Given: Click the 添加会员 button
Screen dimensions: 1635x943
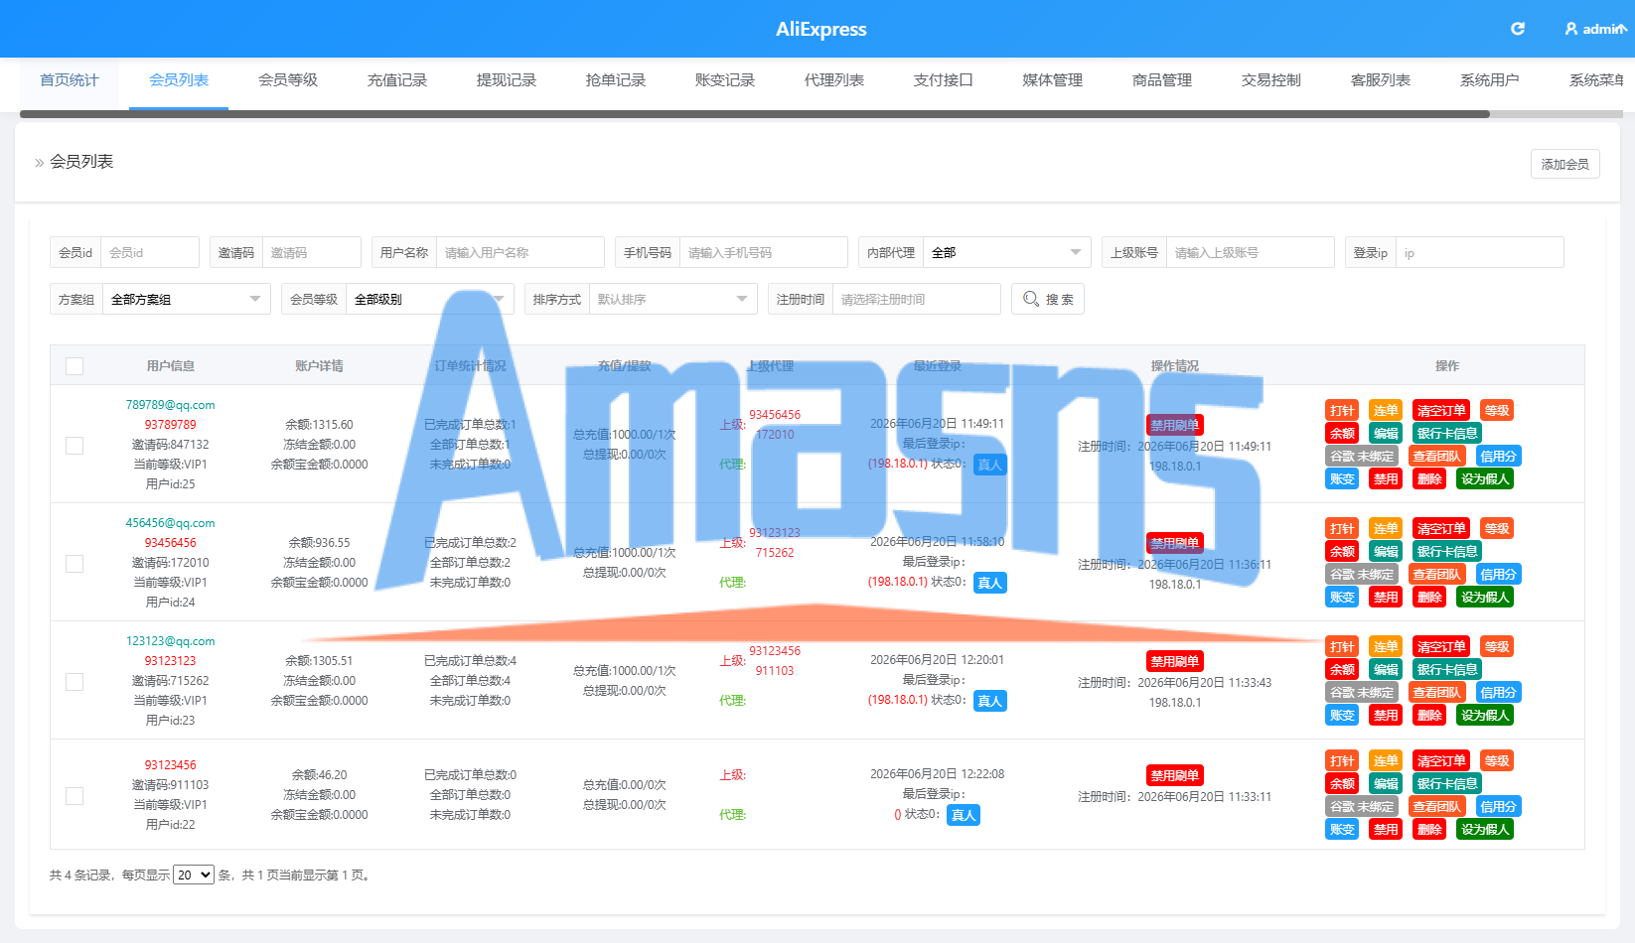Looking at the screenshot, I should tap(1565, 164).
